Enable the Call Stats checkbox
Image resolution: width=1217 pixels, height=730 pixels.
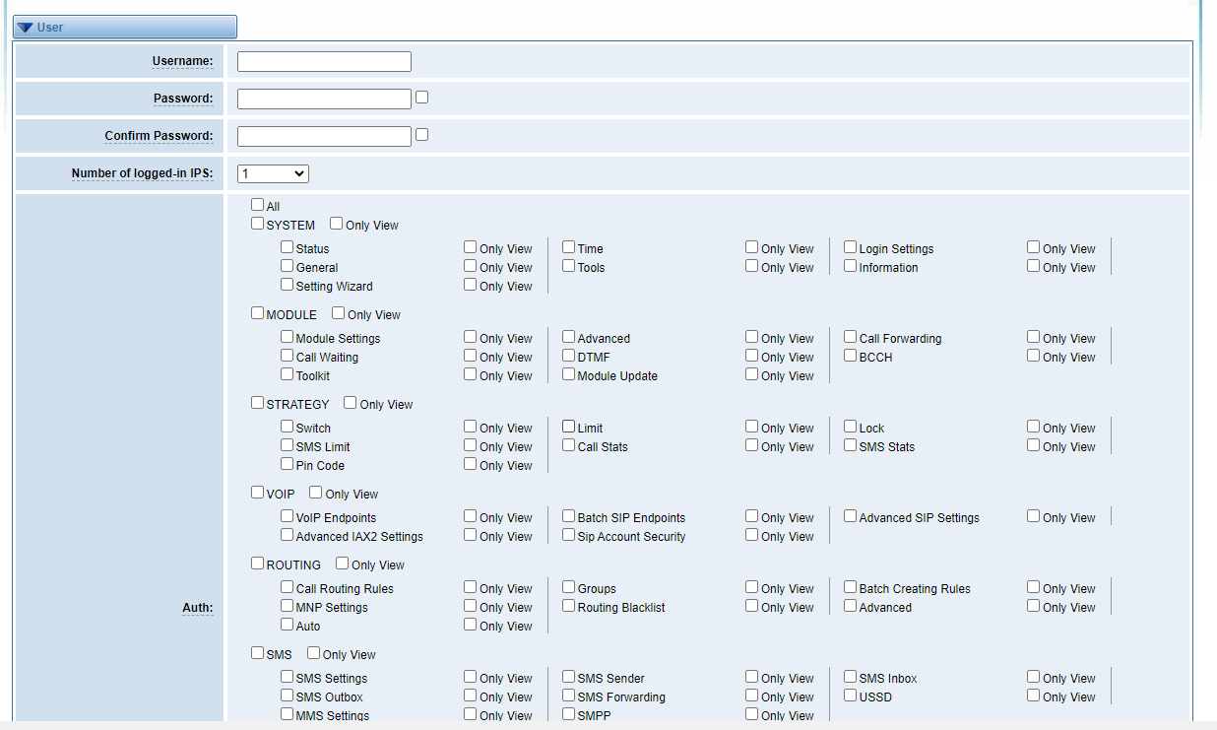[568, 445]
